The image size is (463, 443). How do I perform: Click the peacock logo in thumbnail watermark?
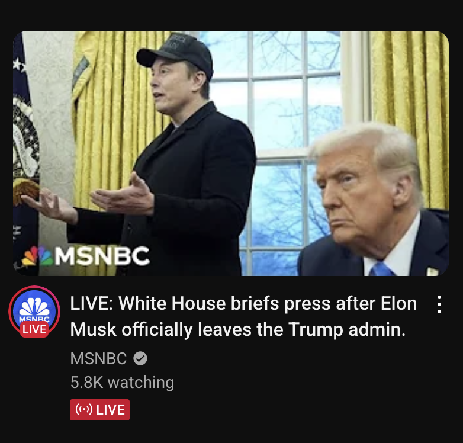pos(37,255)
